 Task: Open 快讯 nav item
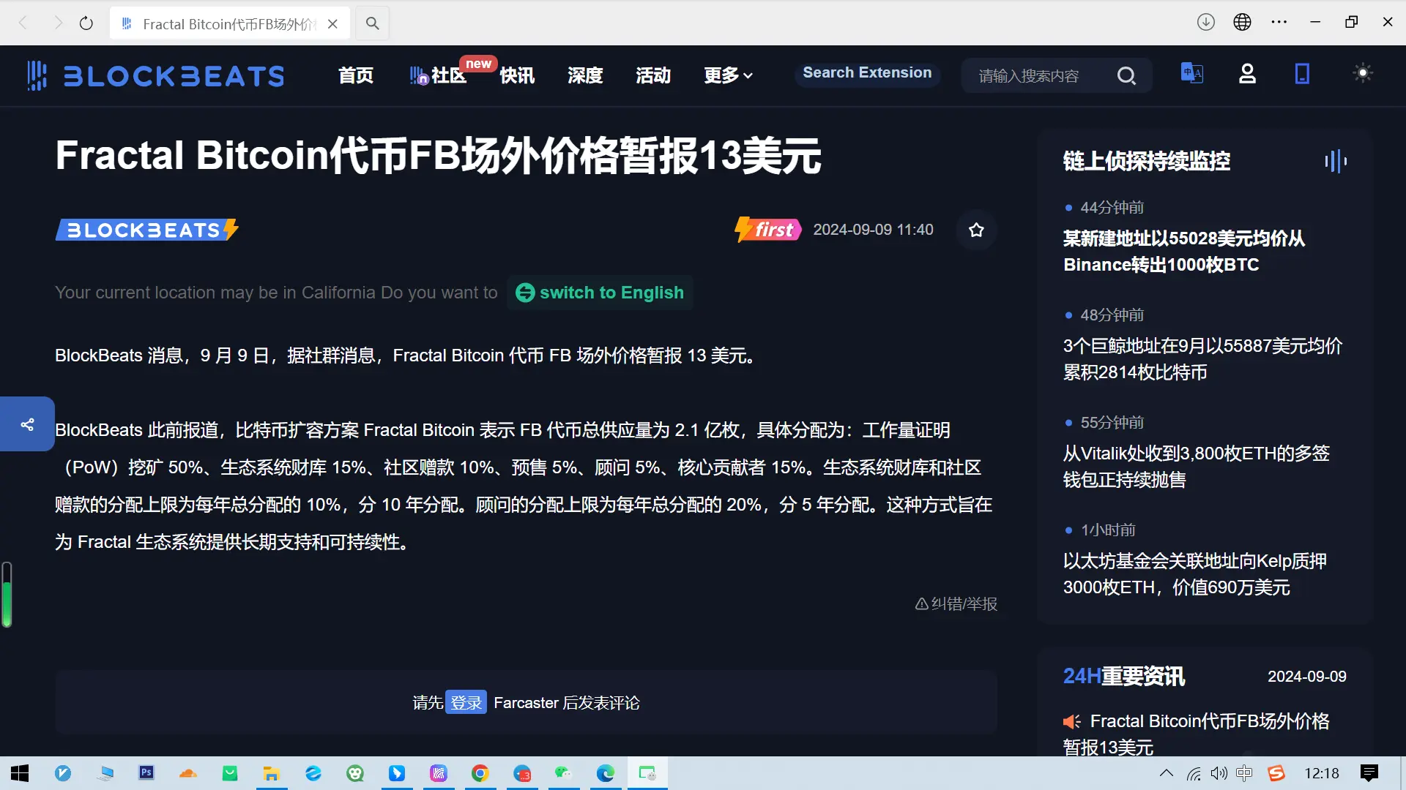tap(517, 75)
